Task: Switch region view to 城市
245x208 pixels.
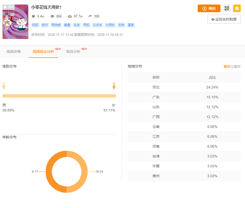Action: tap(237, 67)
